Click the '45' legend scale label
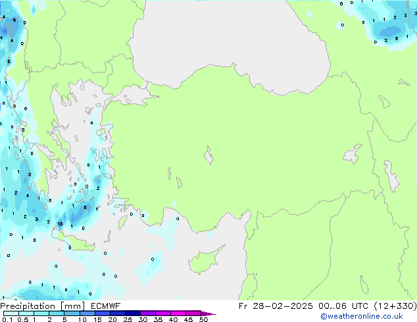This screenshot has width=417, height=322. coord(188,319)
